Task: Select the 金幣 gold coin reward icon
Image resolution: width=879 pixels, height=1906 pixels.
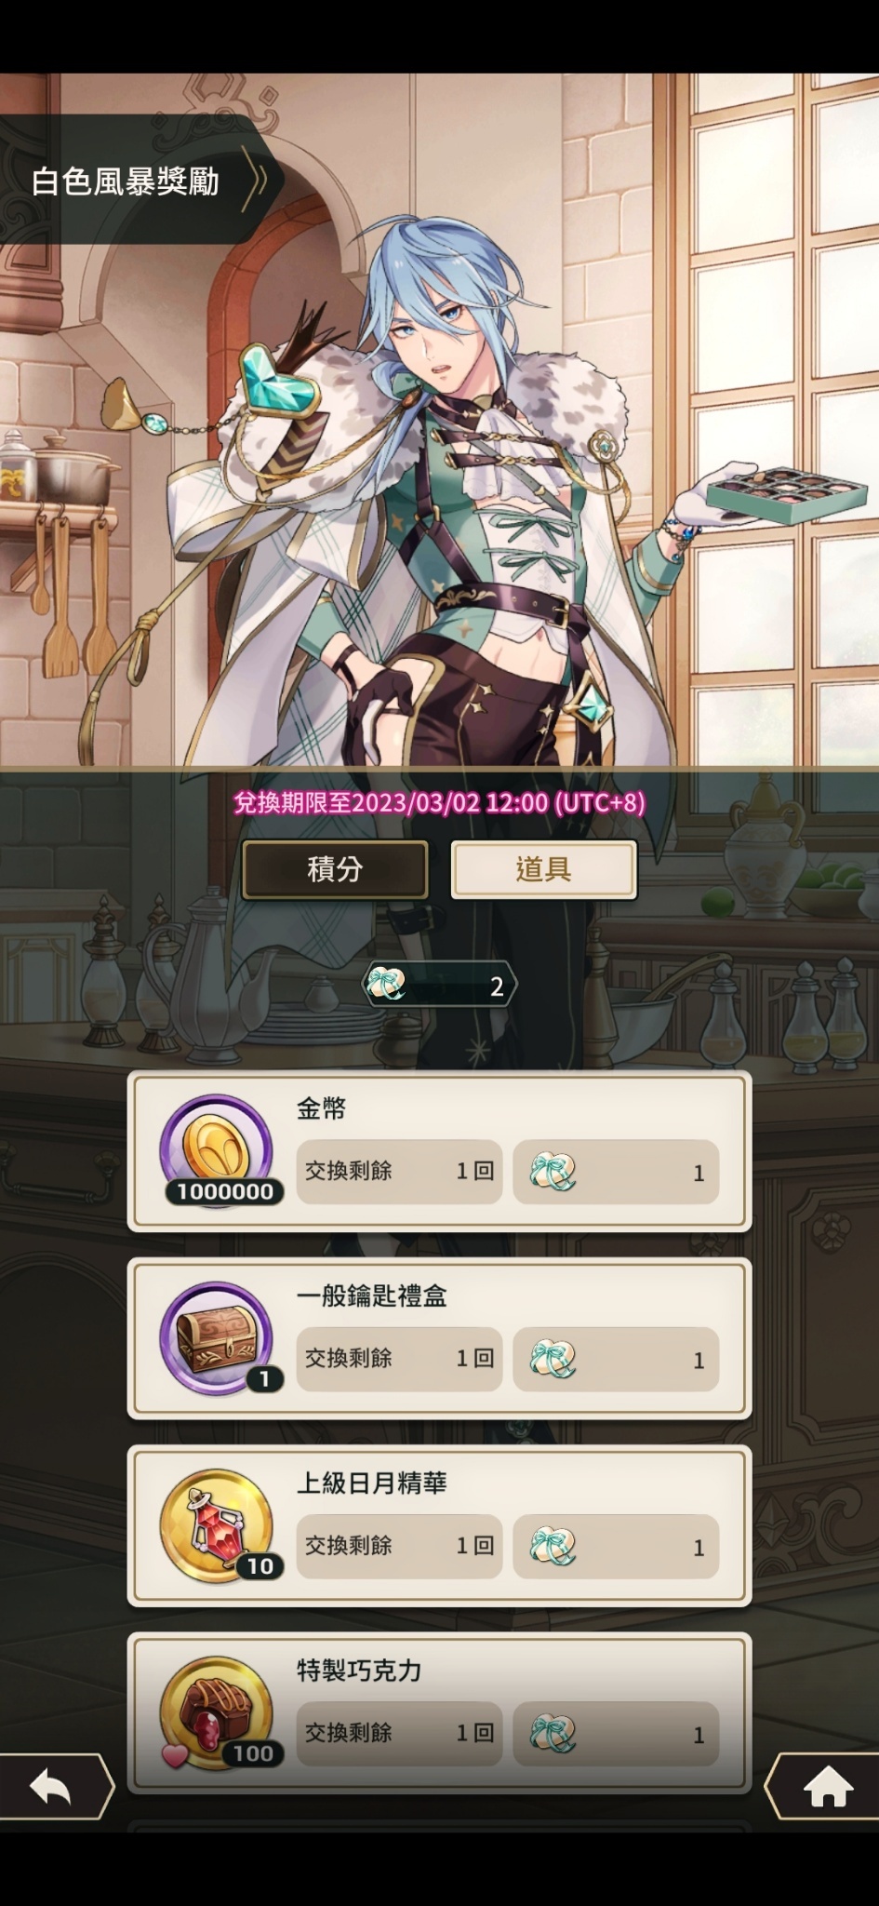Action: pos(217,1150)
